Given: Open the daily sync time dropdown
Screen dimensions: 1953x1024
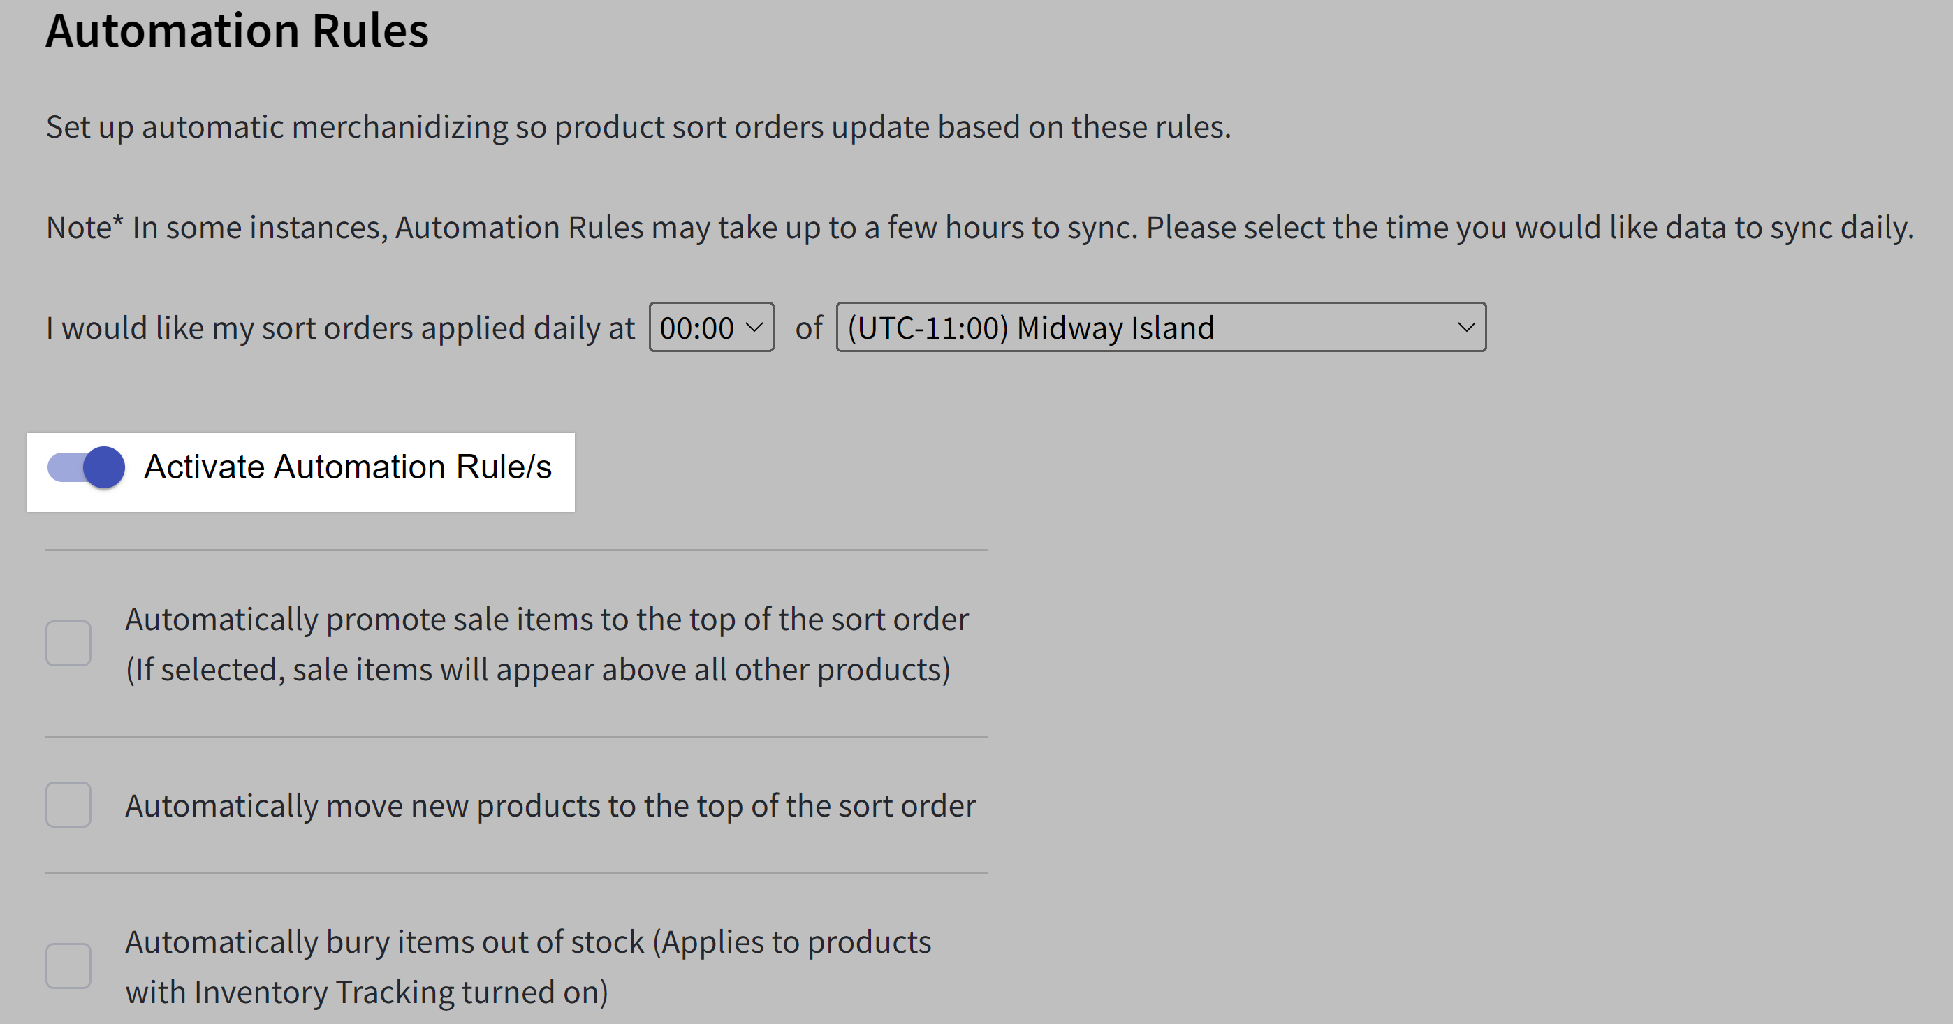Looking at the screenshot, I should pyautogui.click(x=710, y=327).
